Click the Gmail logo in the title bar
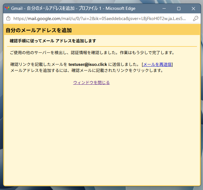The height and width of the screenshot is (190, 203). point(7,8)
